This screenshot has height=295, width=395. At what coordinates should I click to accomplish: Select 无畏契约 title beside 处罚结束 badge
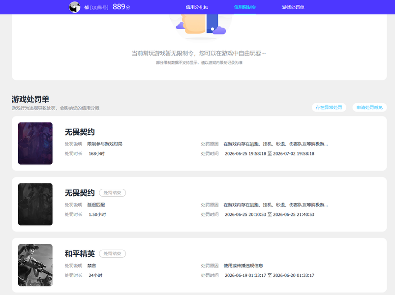[80, 193]
